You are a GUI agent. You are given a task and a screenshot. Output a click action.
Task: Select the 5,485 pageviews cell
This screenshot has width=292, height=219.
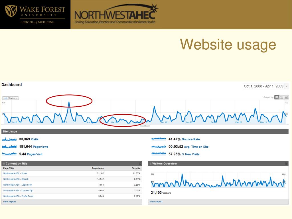[x=101, y=190]
